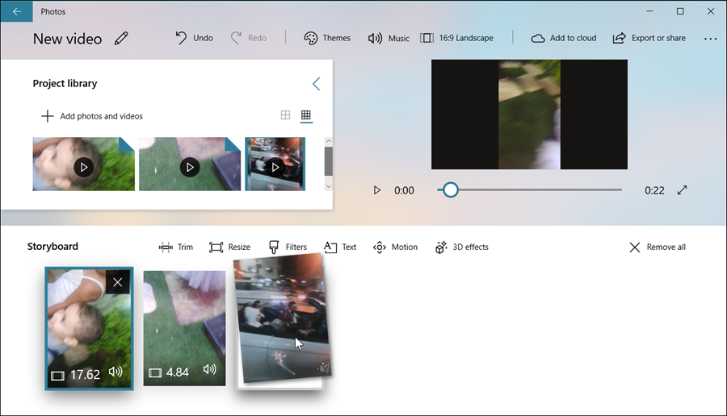Expand preview to full screen
727x416 pixels.
click(x=682, y=190)
